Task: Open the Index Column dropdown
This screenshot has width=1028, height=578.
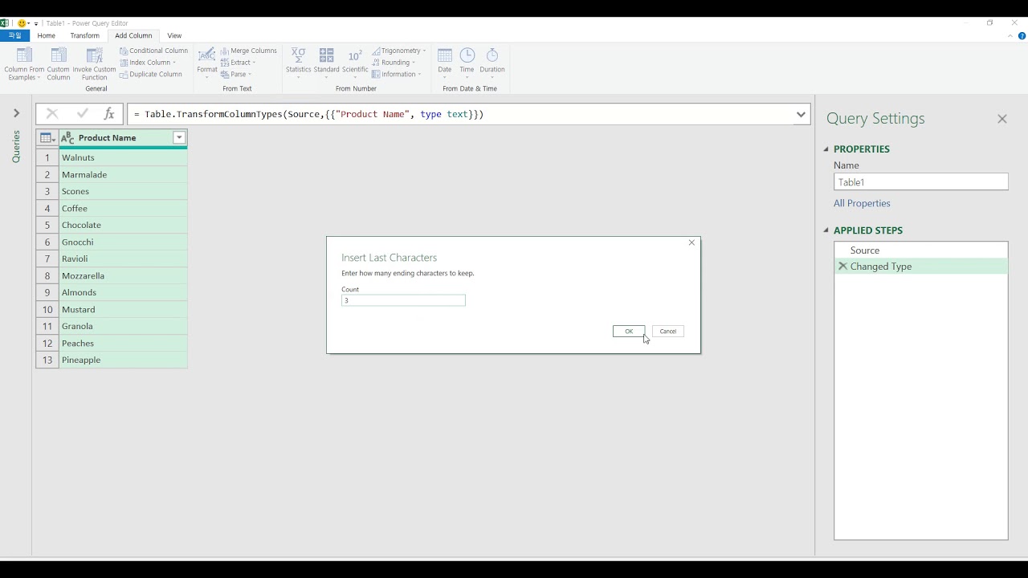Action: 148,63
